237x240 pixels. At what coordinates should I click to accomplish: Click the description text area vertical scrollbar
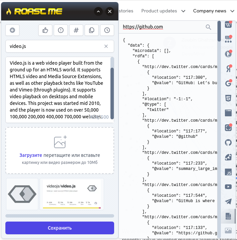pyautogui.click(x=112, y=94)
